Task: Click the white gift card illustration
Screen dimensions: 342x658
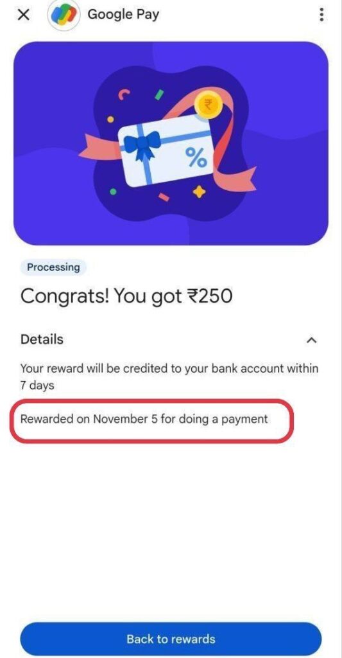Action: [167, 151]
